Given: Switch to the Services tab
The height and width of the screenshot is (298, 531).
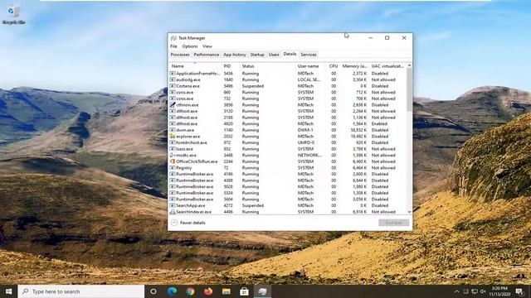Looking at the screenshot, I should point(309,55).
